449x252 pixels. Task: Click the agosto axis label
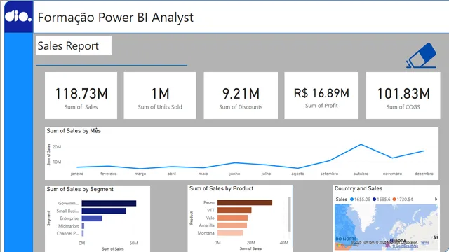point(297,174)
